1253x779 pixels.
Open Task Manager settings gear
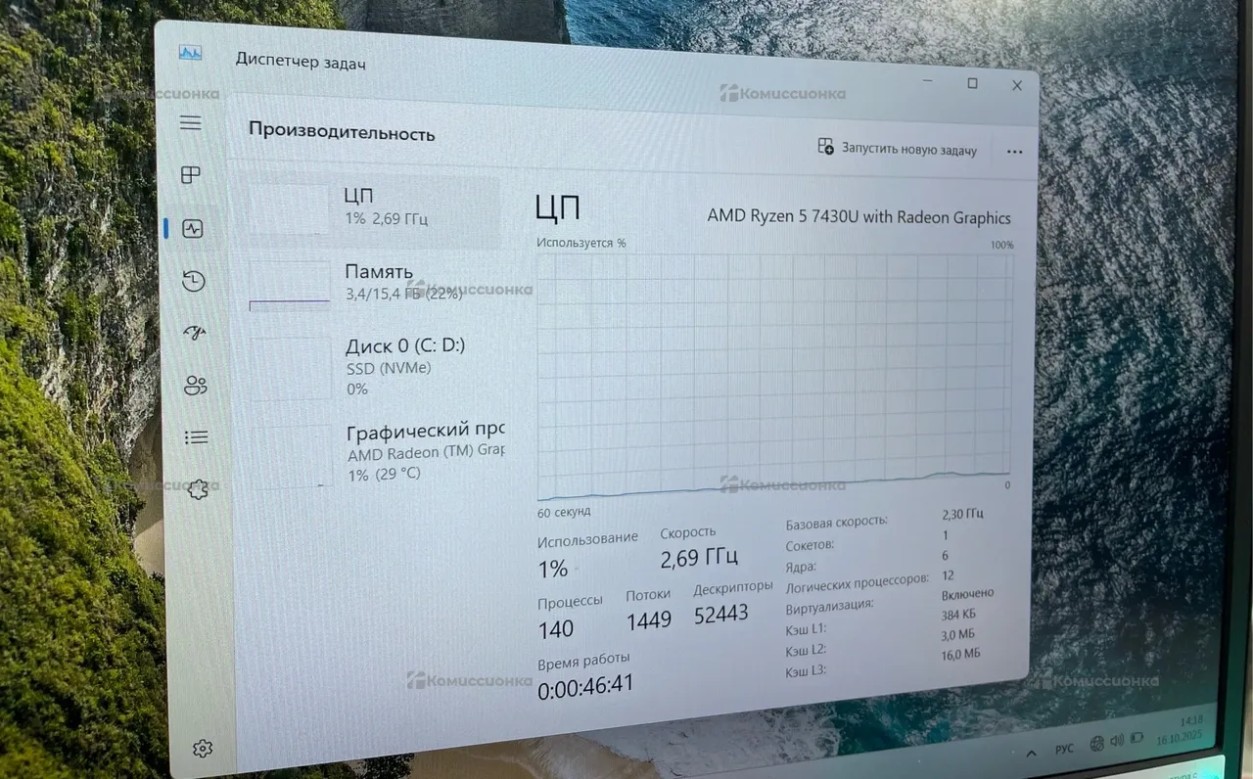[x=203, y=749]
